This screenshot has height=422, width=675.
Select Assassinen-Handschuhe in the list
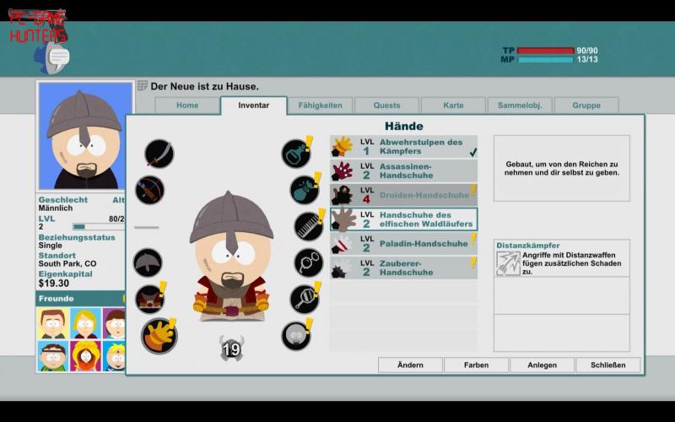tap(404, 170)
